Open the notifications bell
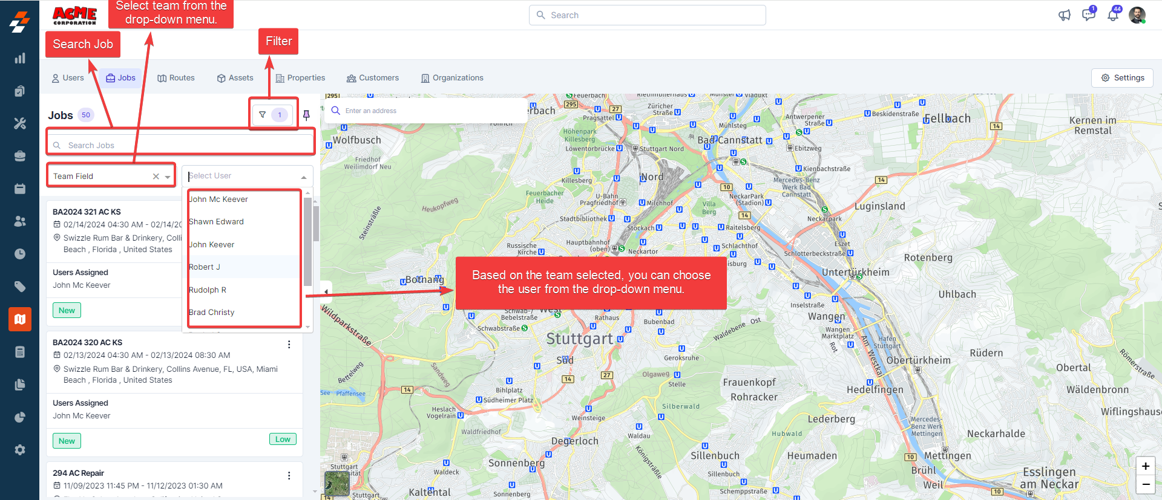Screen dimensions: 1162x500 [1112, 15]
